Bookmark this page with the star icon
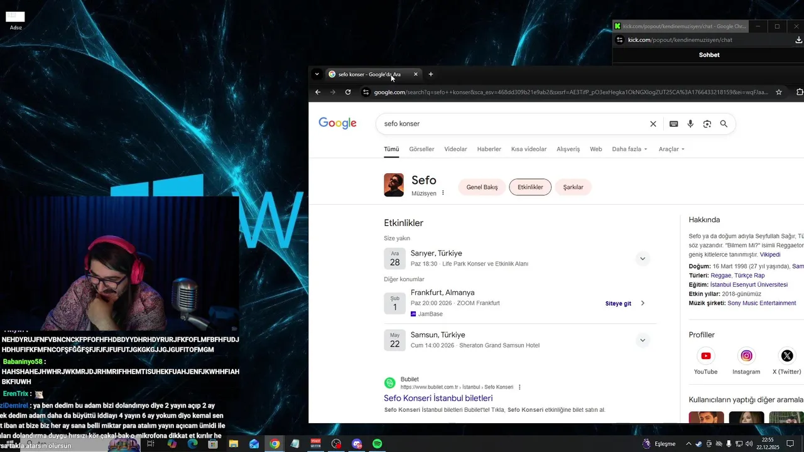 point(779,92)
